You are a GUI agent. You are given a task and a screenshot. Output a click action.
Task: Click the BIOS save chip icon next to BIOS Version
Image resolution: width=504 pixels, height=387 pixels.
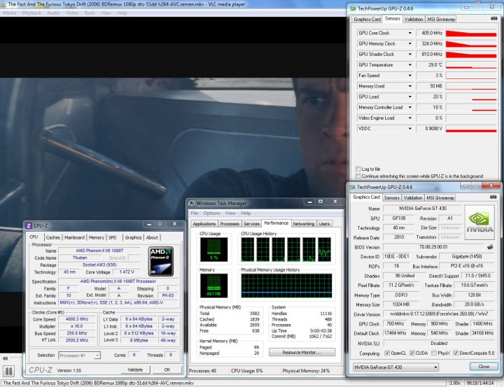(x=490, y=247)
